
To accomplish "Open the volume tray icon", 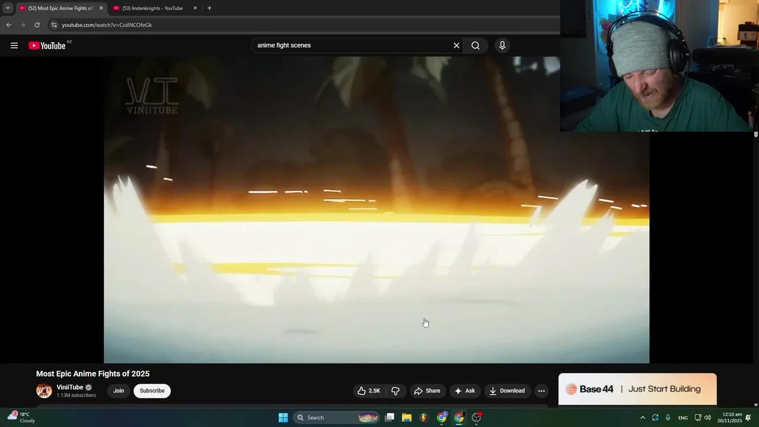I will [707, 418].
